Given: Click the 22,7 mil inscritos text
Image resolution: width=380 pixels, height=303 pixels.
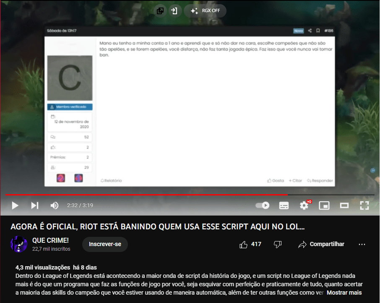Looking at the screenshot, I should pyautogui.click(x=51, y=249).
